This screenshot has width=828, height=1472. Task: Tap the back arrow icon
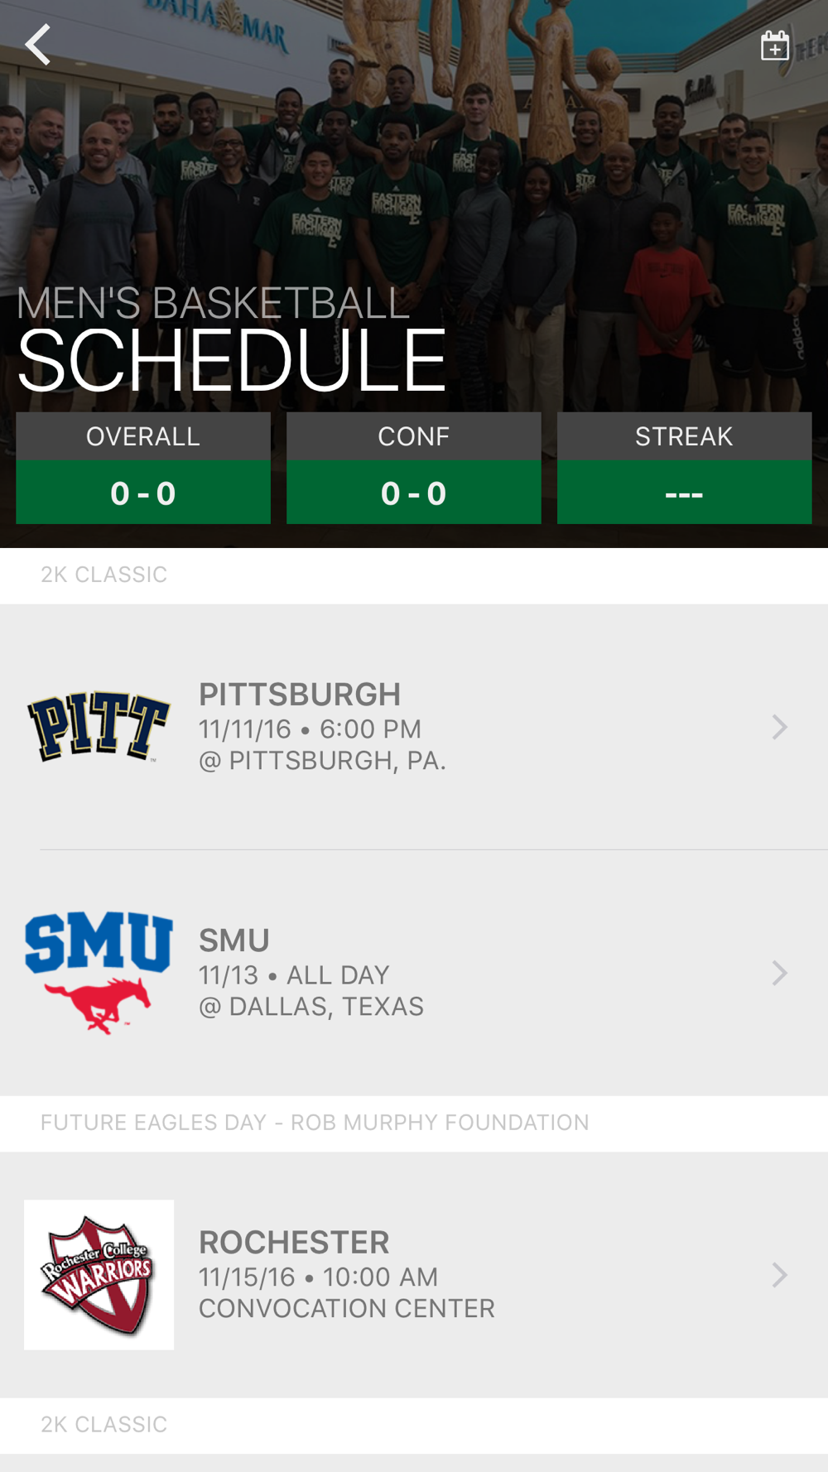click(x=38, y=45)
